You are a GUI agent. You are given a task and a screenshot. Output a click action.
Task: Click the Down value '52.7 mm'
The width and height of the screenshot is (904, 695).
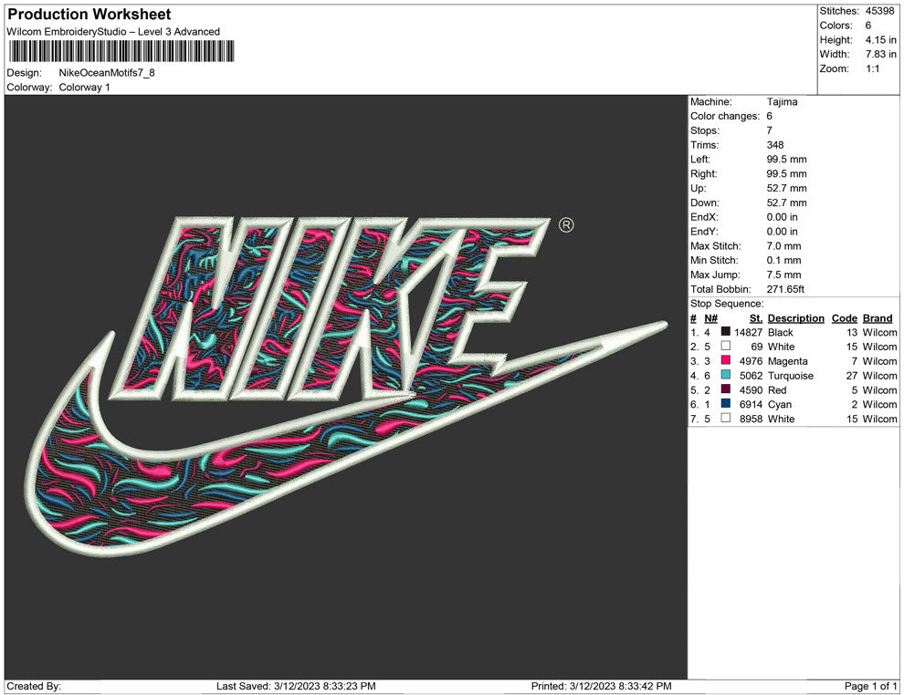(x=786, y=202)
